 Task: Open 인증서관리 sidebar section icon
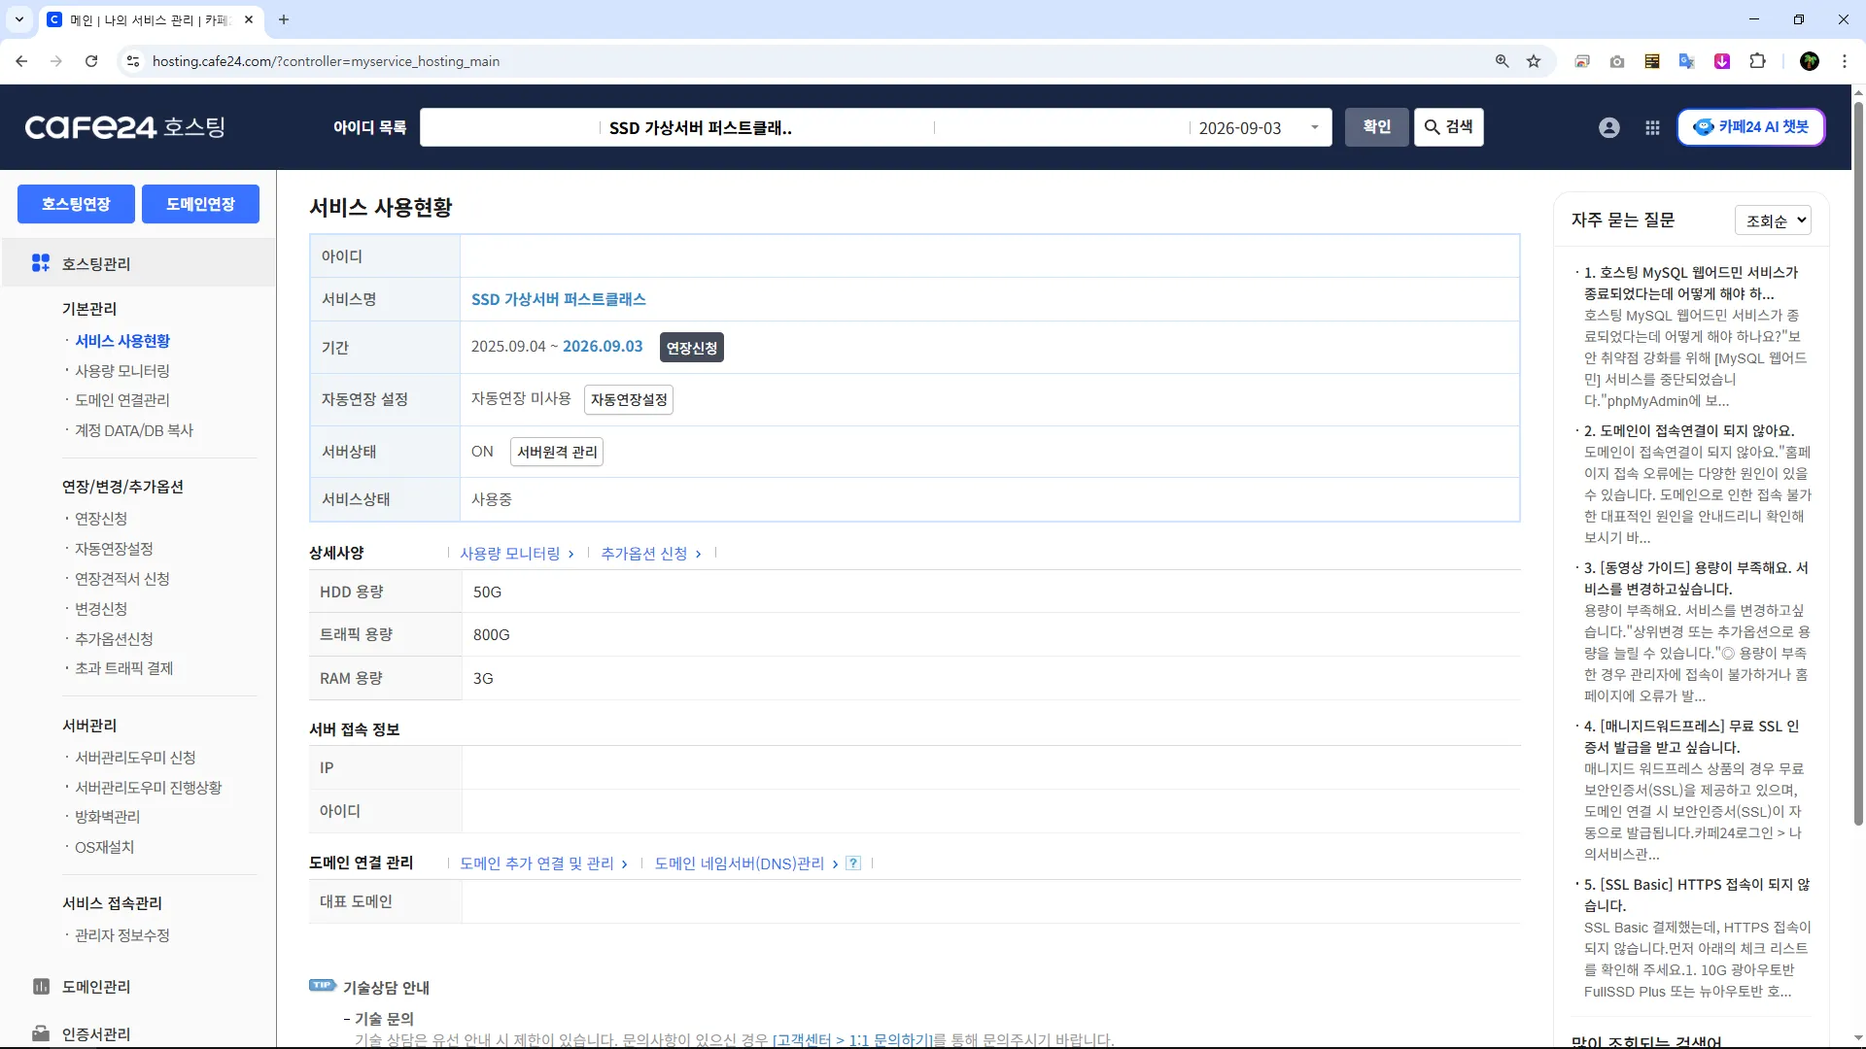41,1033
